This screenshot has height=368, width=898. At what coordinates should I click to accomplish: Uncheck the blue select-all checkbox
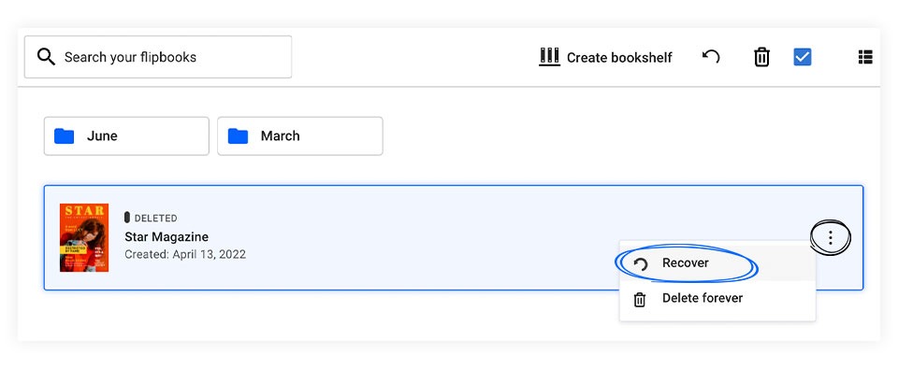coord(802,57)
